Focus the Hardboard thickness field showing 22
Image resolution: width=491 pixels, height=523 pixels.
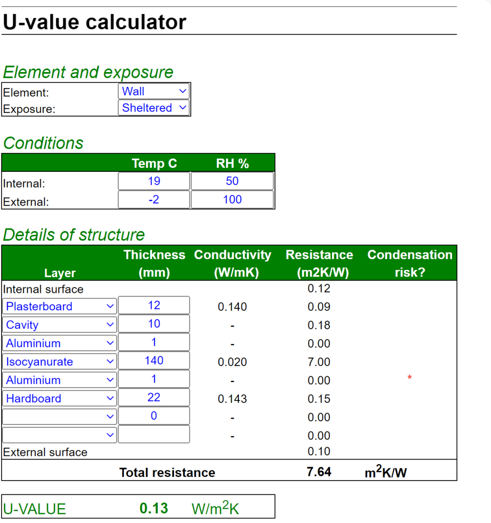pos(153,397)
